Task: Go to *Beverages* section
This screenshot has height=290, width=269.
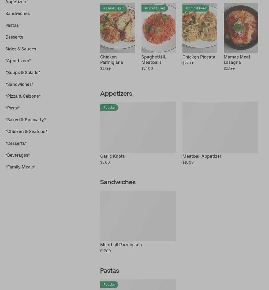Action: click(x=18, y=155)
